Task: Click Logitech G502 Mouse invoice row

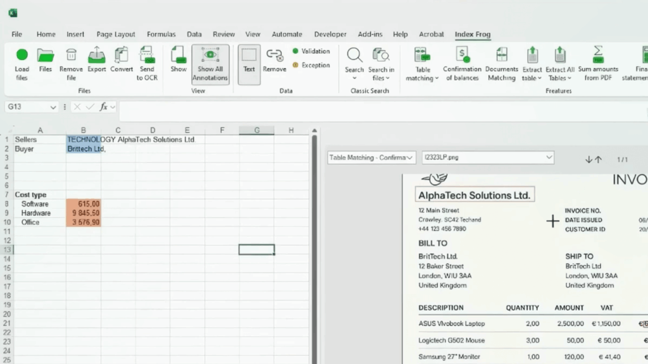Action: [533, 341]
